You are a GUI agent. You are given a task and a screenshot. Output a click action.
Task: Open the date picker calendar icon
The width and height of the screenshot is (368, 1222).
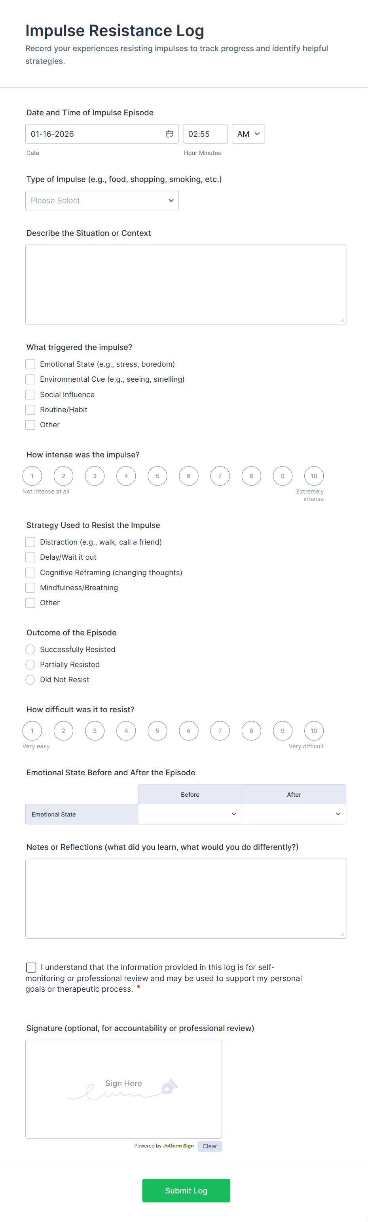(x=169, y=134)
